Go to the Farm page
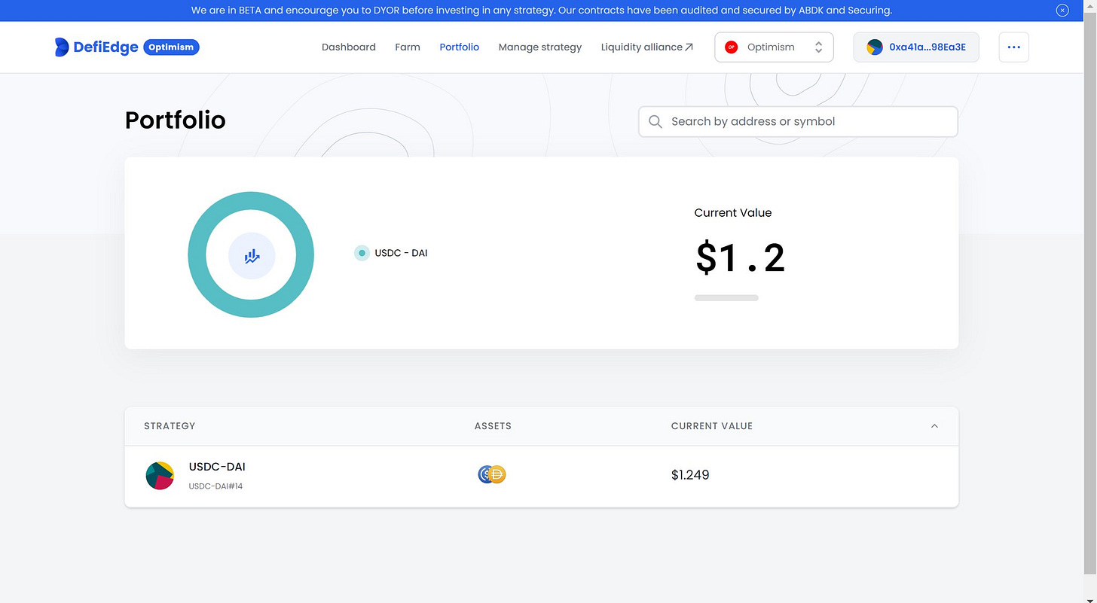The width and height of the screenshot is (1097, 603). click(408, 47)
